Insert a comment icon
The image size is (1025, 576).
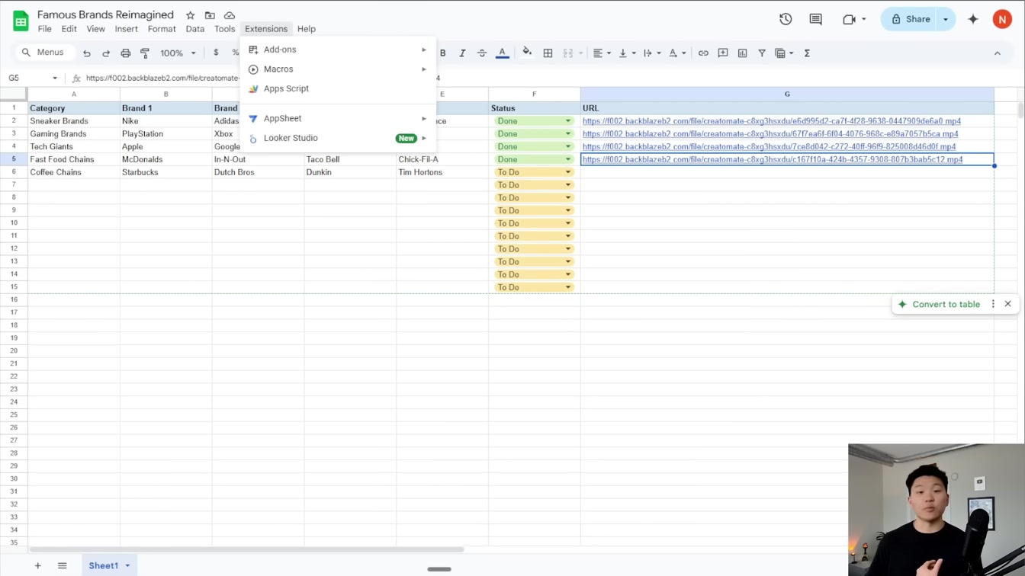[x=723, y=53]
